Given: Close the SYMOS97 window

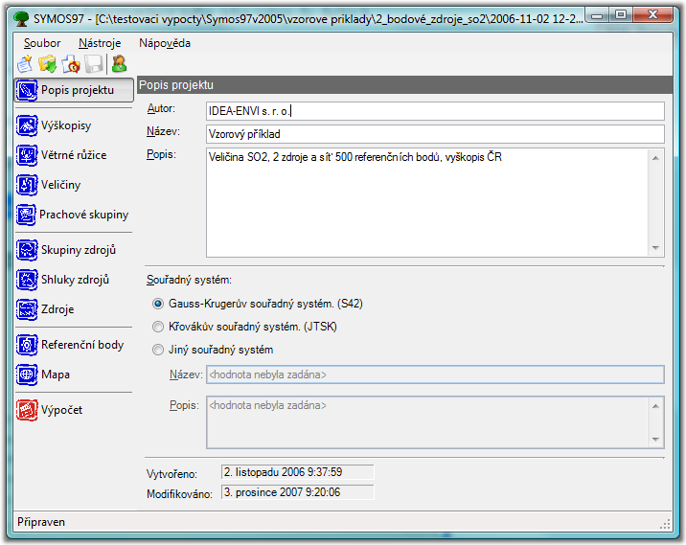Looking at the screenshot, I should coord(652,15).
